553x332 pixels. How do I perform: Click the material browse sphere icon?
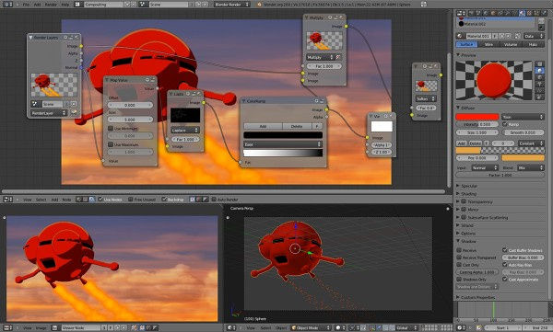[x=460, y=36]
